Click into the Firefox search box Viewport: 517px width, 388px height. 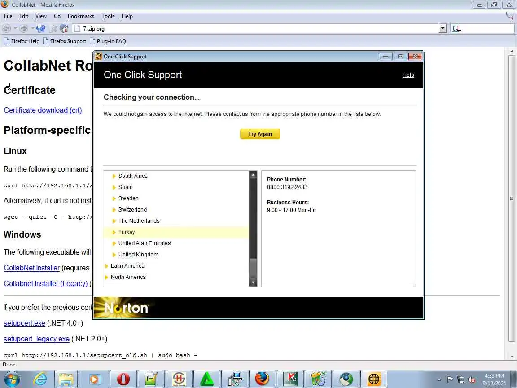tap(488, 28)
